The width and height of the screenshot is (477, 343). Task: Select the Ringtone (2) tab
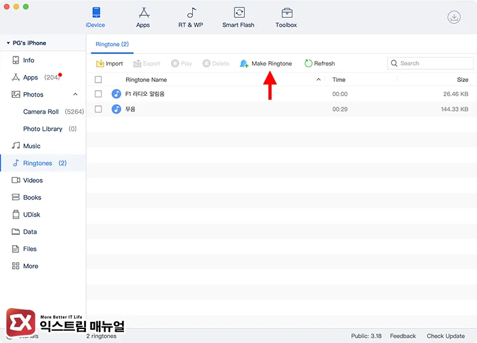(x=112, y=44)
